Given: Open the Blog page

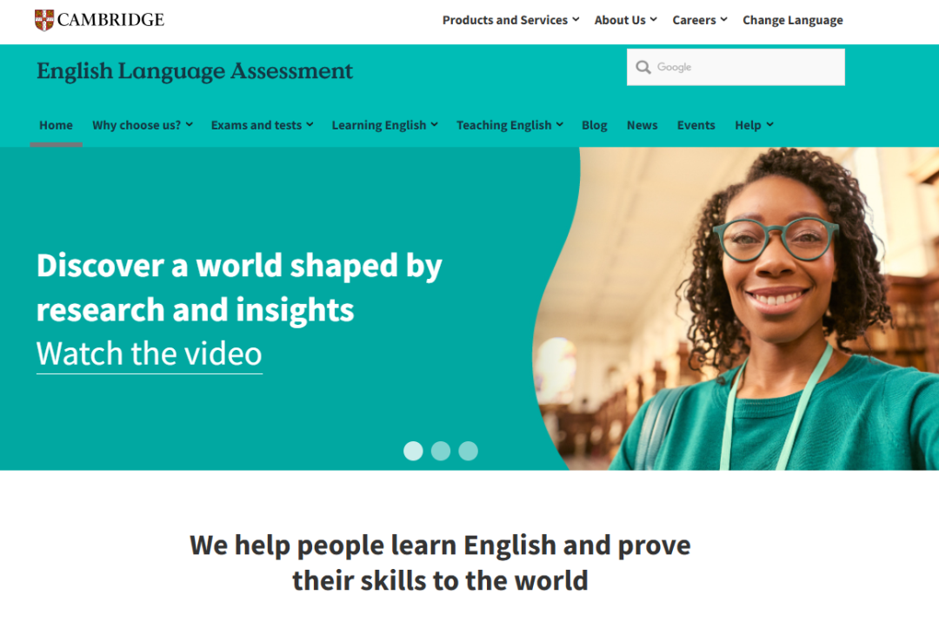Looking at the screenshot, I should (595, 125).
